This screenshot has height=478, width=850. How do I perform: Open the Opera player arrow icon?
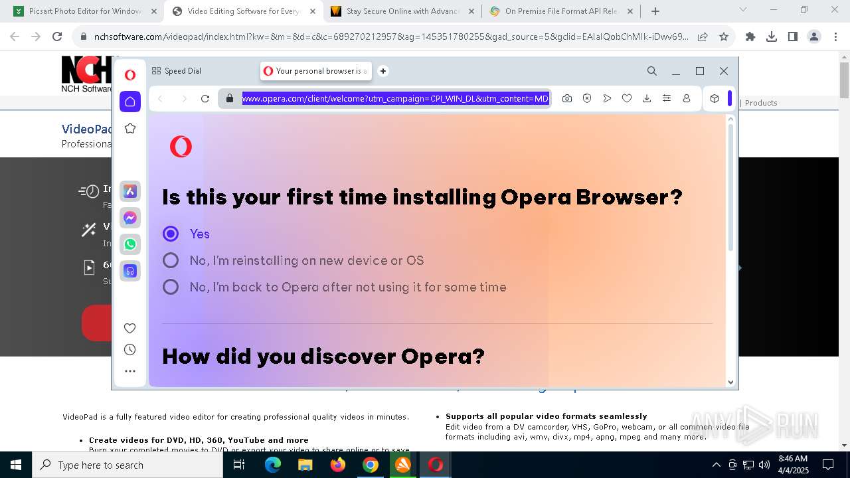607,98
